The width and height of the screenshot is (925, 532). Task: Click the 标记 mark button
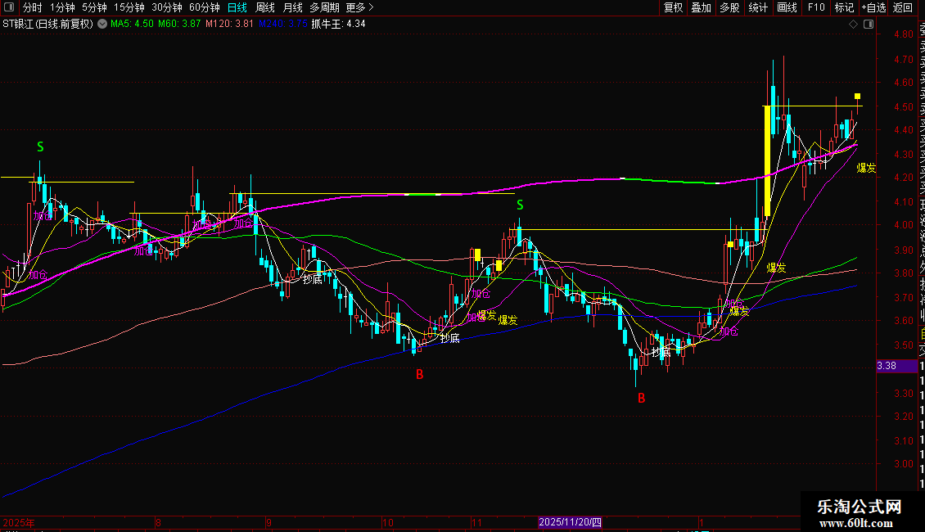[844, 7]
